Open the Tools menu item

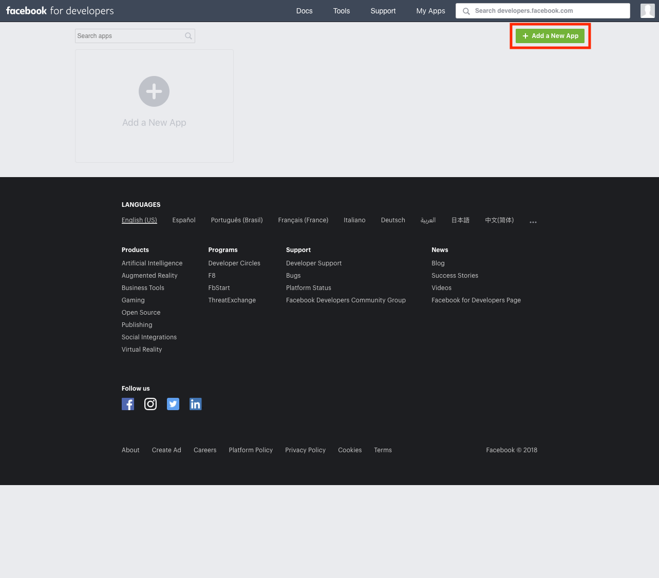pos(342,11)
